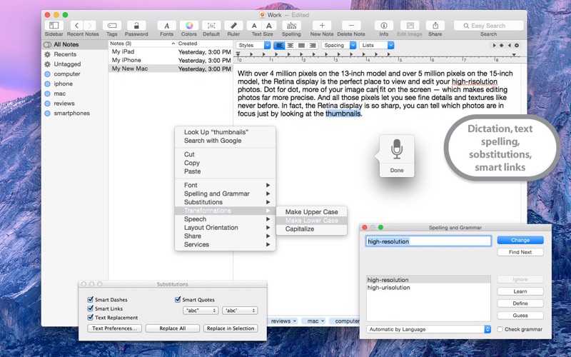
Task: Disable the Smart Quotes checkbox
Action: [x=178, y=300]
